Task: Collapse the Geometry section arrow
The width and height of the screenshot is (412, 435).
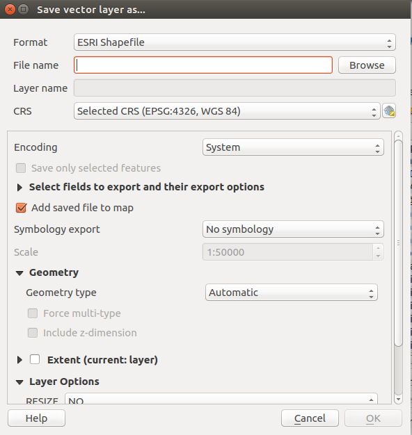Action: coord(19,273)
